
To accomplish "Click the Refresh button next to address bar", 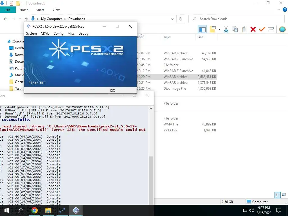I will pyautogui.click(x=181, y=19).
